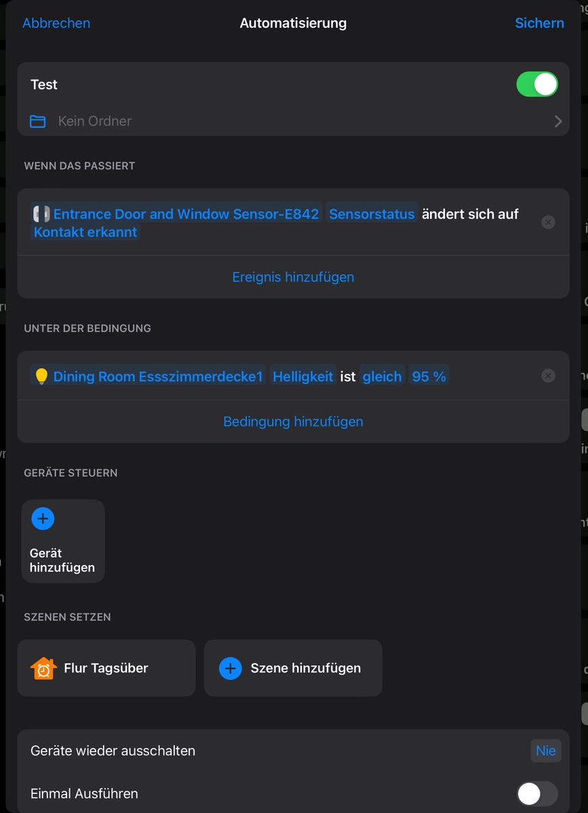Open the Nie auto-off duration selector
The image size is (588, 813).
[x=545, y=751]
